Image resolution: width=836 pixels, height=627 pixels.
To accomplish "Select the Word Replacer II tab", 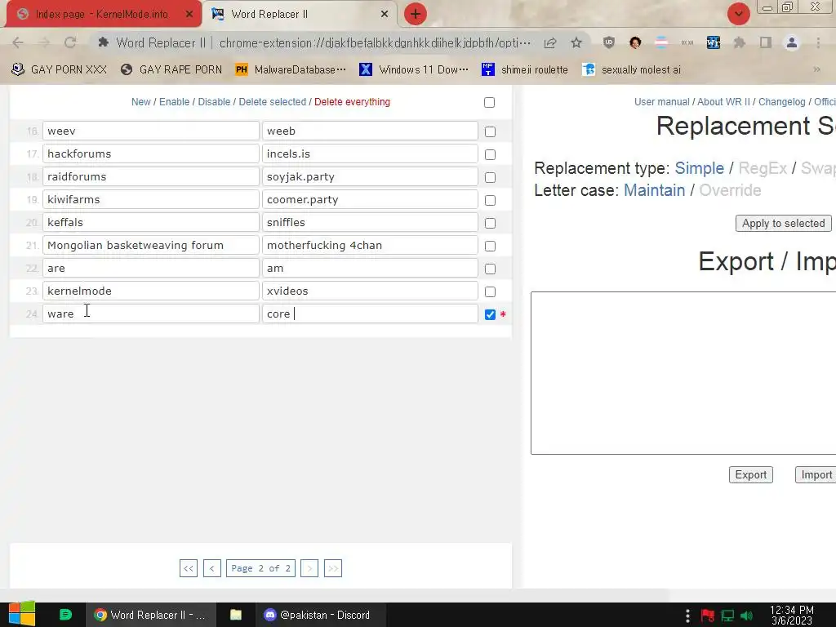I will tap(300, 14).
